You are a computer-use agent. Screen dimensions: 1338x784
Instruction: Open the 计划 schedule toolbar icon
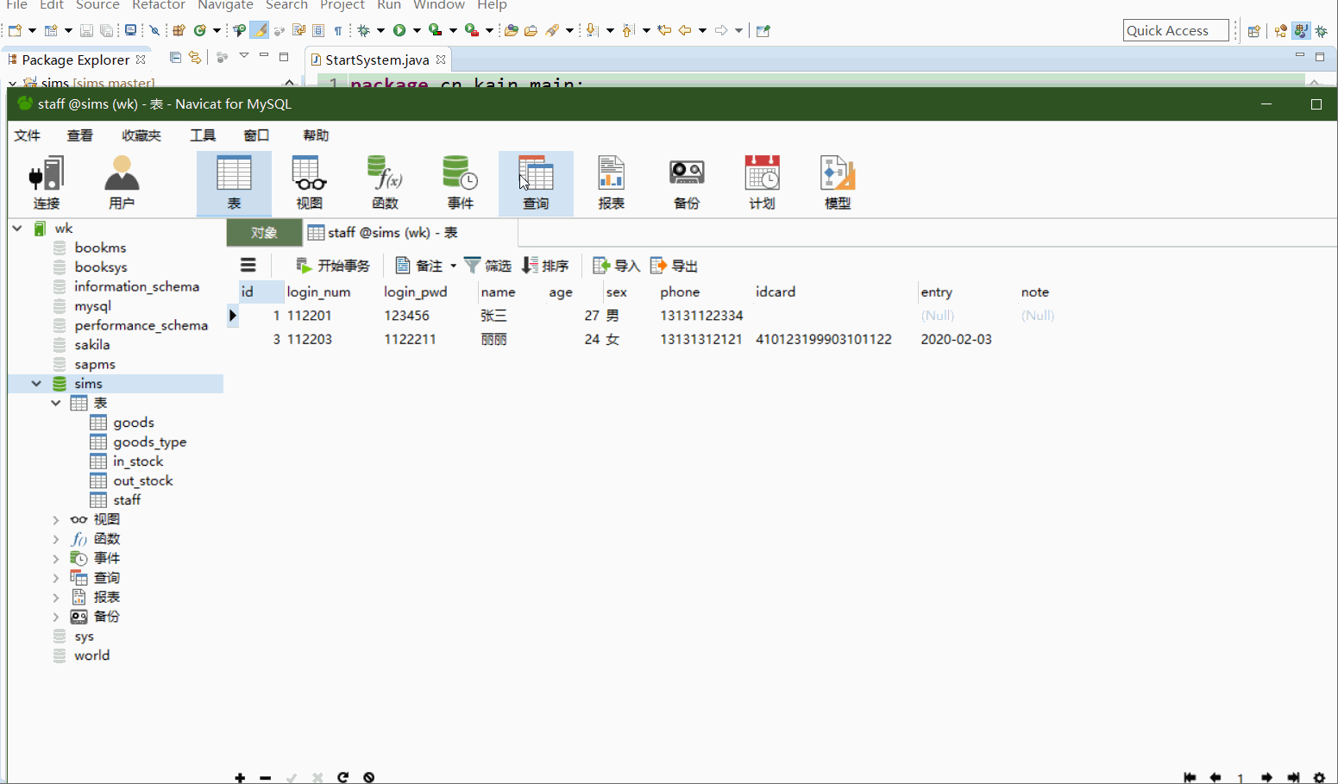(x=762, y=183)
